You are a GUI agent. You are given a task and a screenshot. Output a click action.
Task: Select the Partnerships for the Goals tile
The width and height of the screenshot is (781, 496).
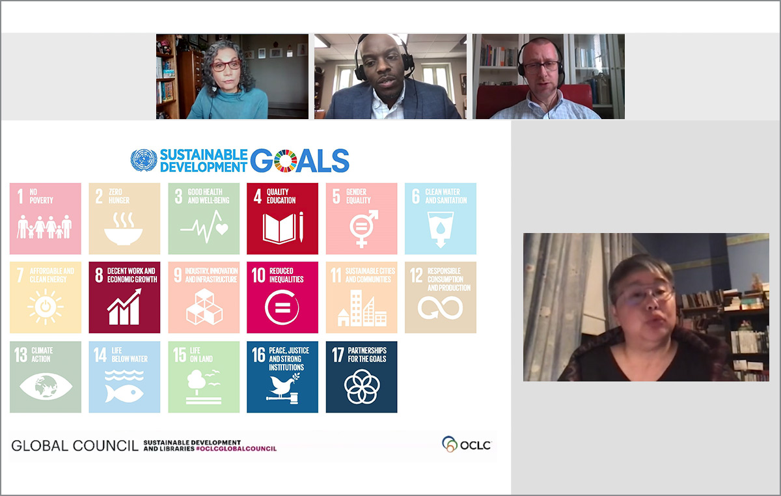(361, 377)
